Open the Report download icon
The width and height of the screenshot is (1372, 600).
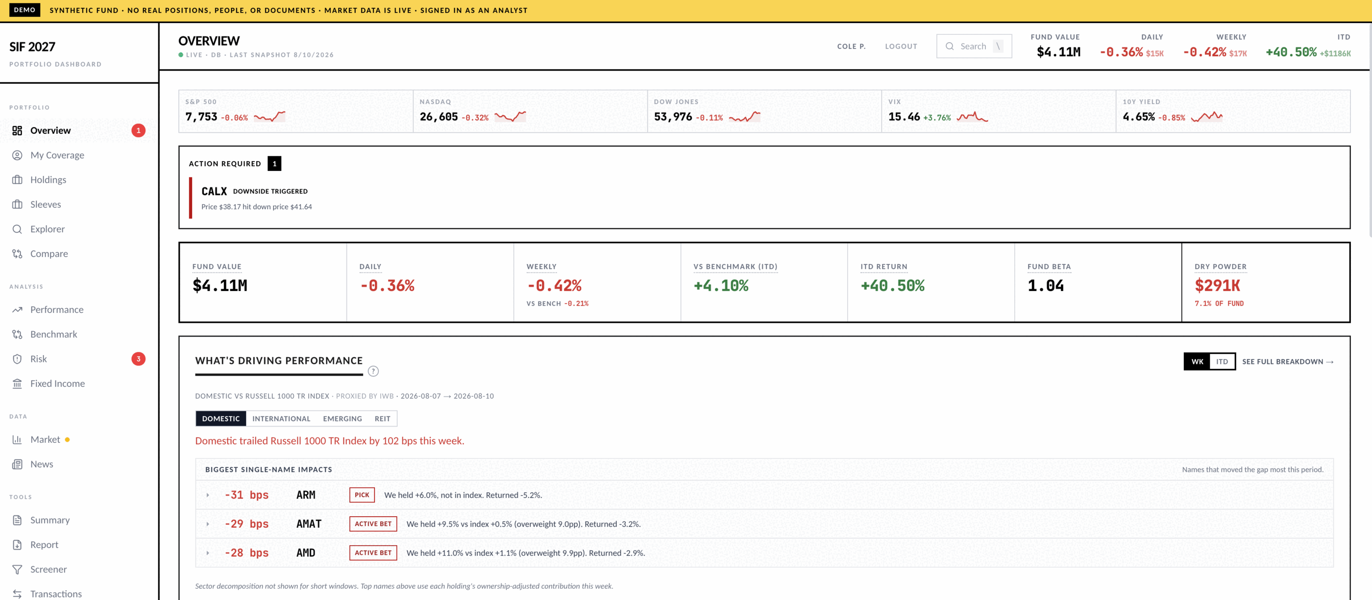click(17, 545)
